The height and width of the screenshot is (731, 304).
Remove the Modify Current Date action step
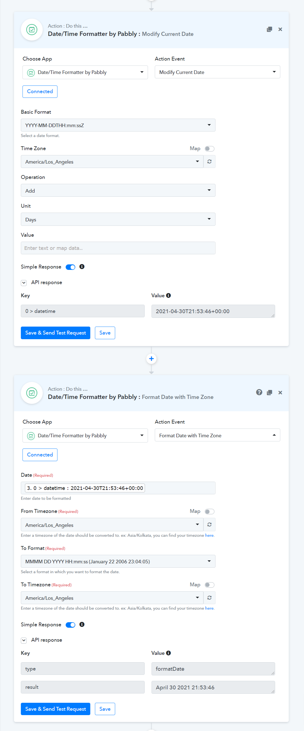click(x=280, y=29)
